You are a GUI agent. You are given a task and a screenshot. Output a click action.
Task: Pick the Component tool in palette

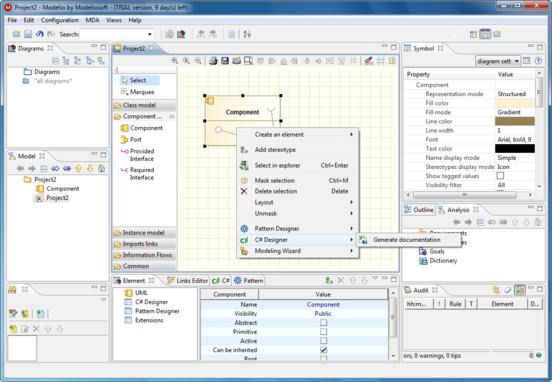pos(142,128)
